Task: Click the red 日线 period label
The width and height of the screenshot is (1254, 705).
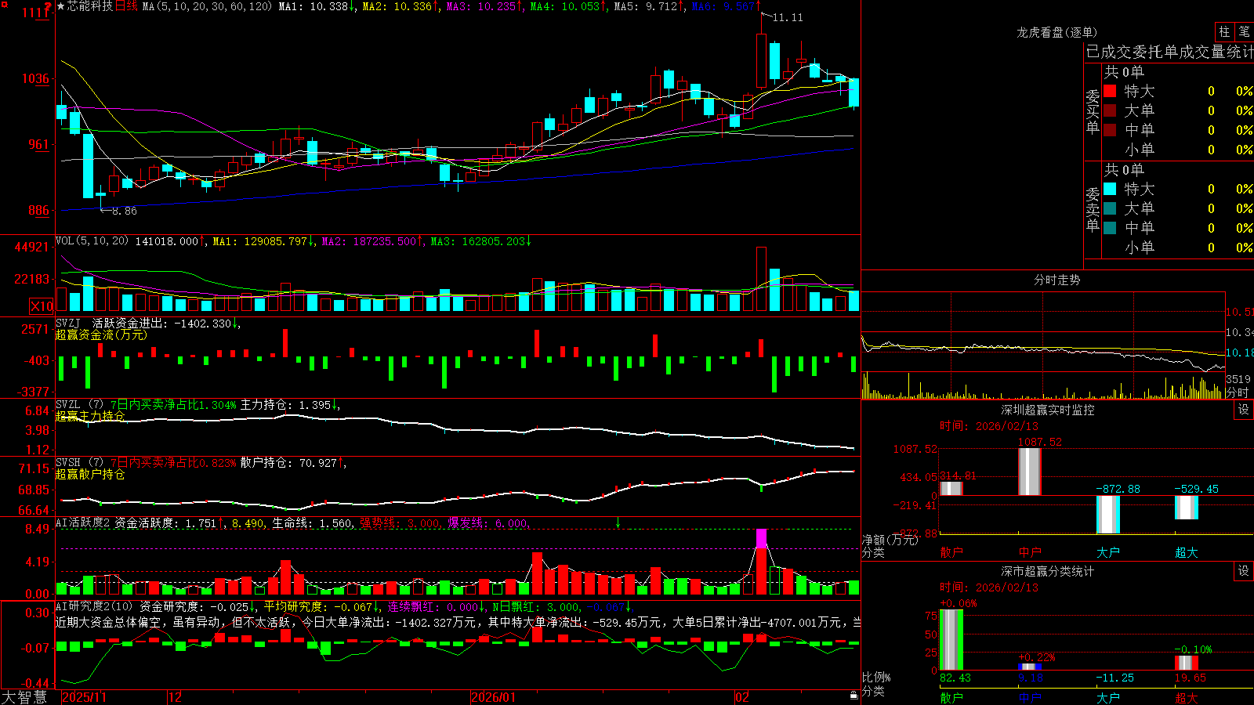Action: pyautogui.click(x=126, y=6)
